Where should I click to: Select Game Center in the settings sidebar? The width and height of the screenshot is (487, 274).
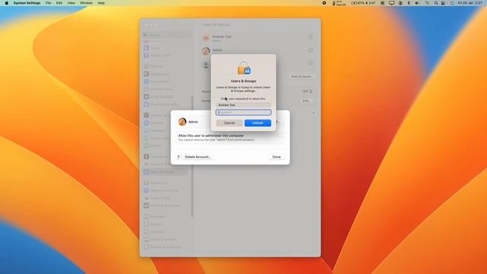click(x=158, y=198)
